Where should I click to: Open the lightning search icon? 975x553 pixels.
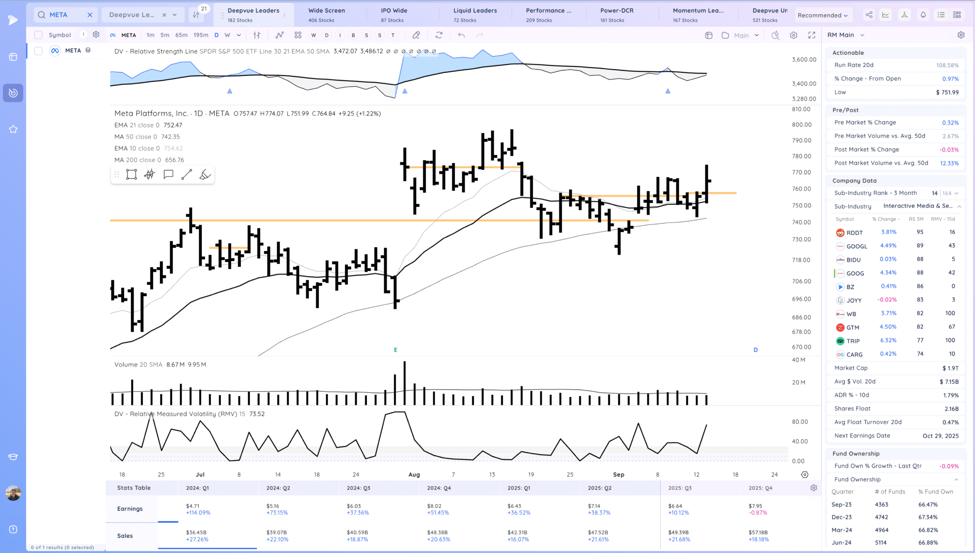point(775,35)
